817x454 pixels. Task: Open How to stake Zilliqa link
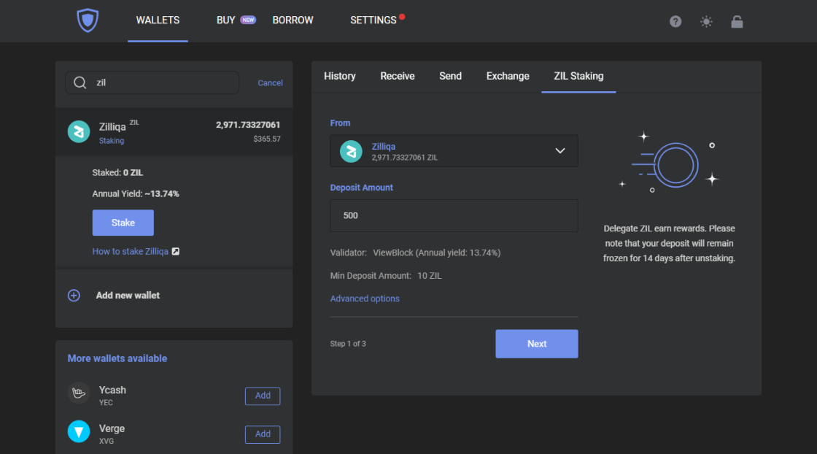[x=131, y=251]
